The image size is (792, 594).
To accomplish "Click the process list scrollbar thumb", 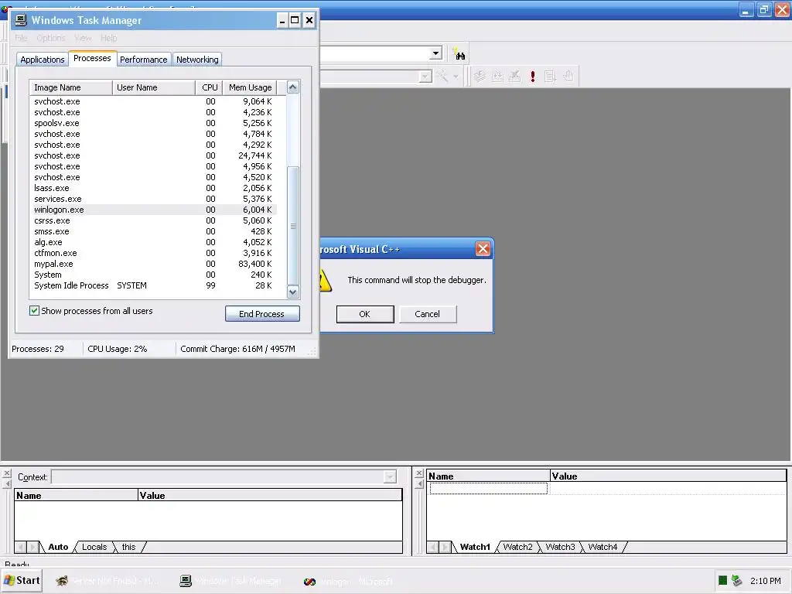I will pos(293,226).
